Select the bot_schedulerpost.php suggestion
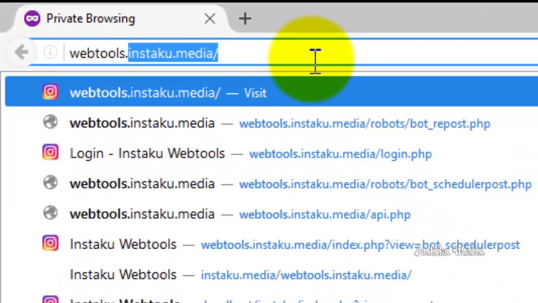 click(272, 183)
